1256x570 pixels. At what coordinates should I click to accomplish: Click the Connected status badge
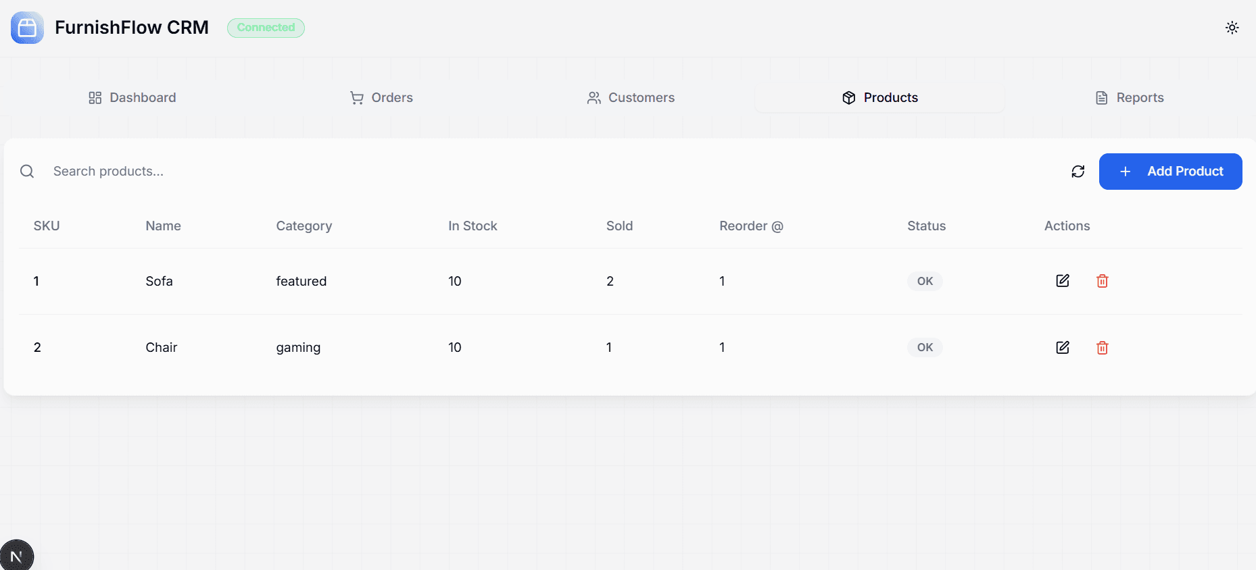click(266, 28)
